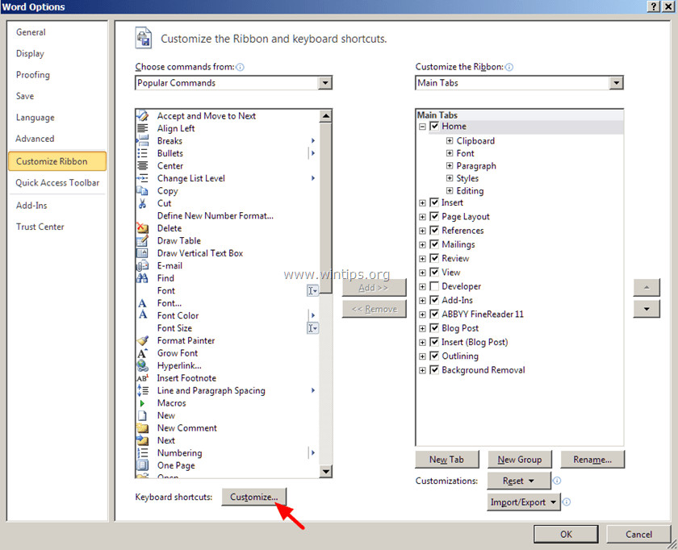Open the Trust Center section
Image resolution: width=678 pixels, height=550 pixels.
pyautogui.click(x=40, y=227)
